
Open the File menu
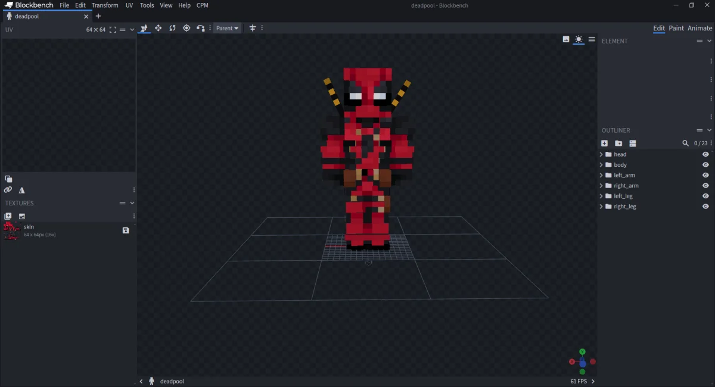tap(64, 5)
